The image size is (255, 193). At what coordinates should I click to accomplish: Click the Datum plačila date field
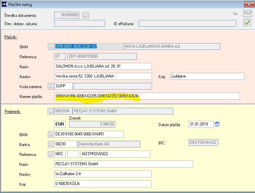pyautogui.click(x=201, y=124)
